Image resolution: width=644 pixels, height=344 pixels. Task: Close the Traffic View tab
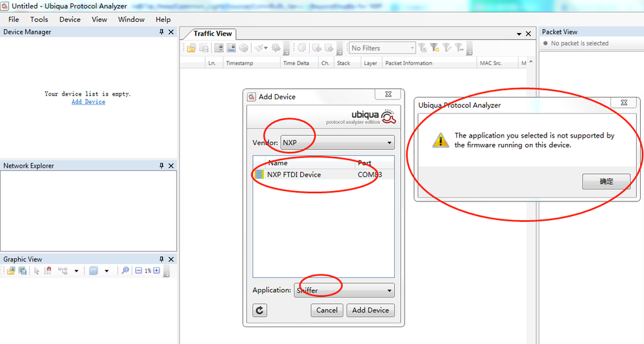pos(528,34)
